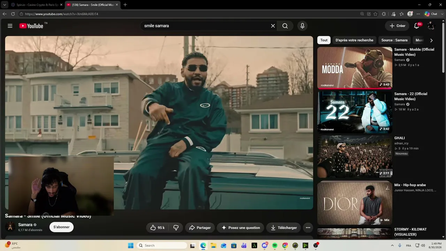Submit search with the magnifier button

(285, 26)
